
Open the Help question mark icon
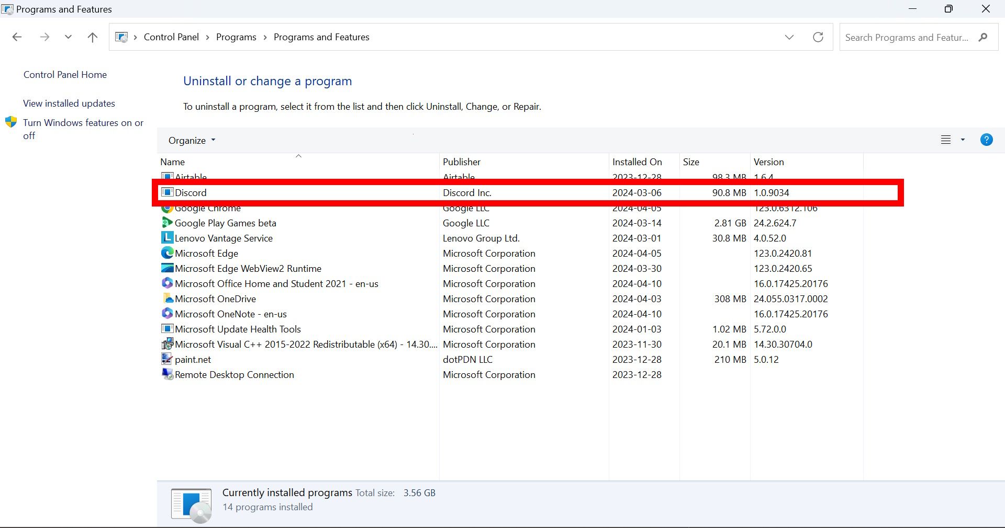tap(986, 140)
